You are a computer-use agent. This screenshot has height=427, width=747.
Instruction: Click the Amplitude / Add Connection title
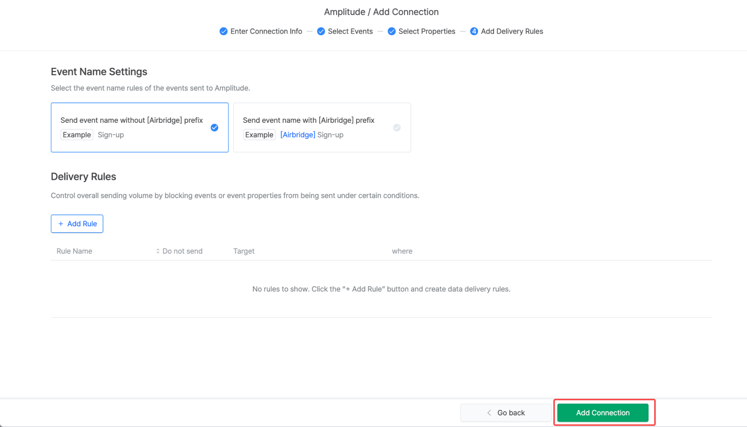(x=382, y=12)
